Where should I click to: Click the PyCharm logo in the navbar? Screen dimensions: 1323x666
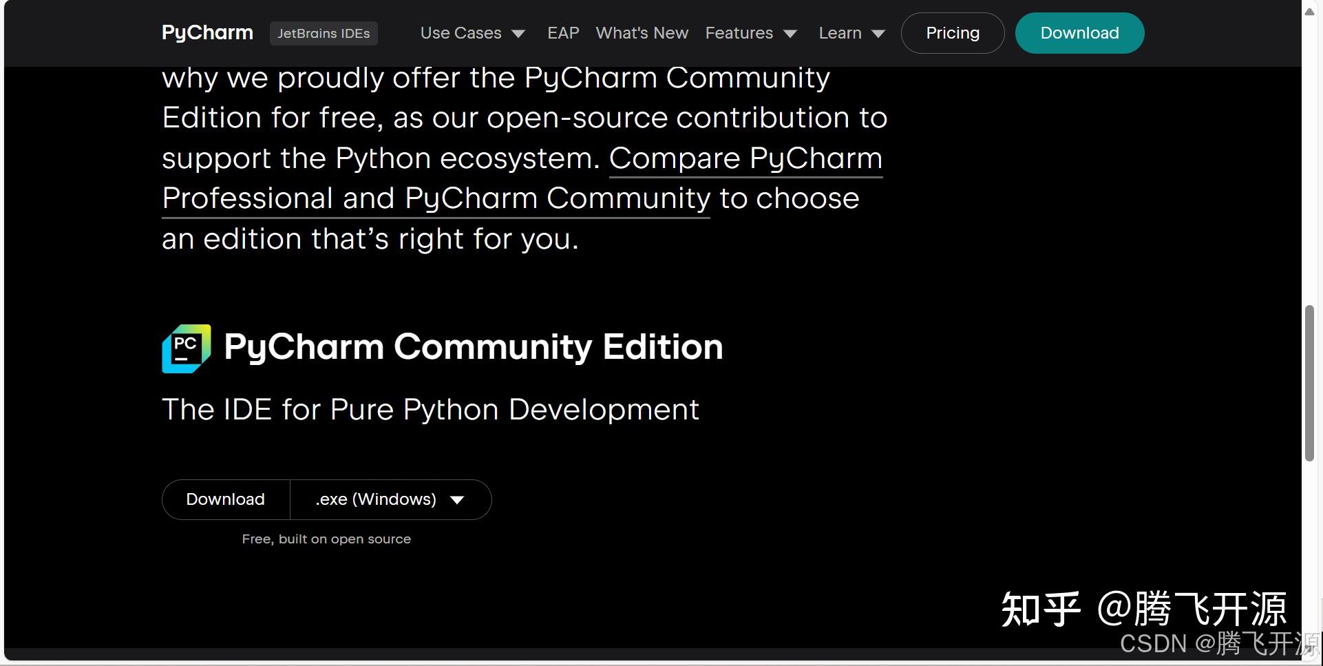pos(207,33)
